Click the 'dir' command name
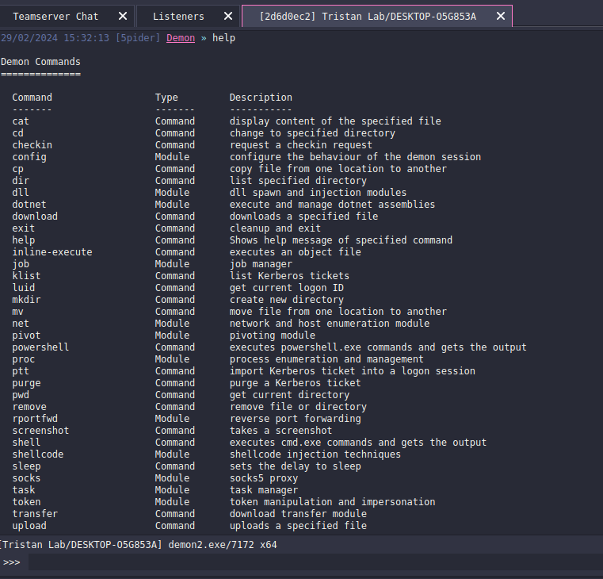Viewport: 603px width, 579px height. (21, 181)
